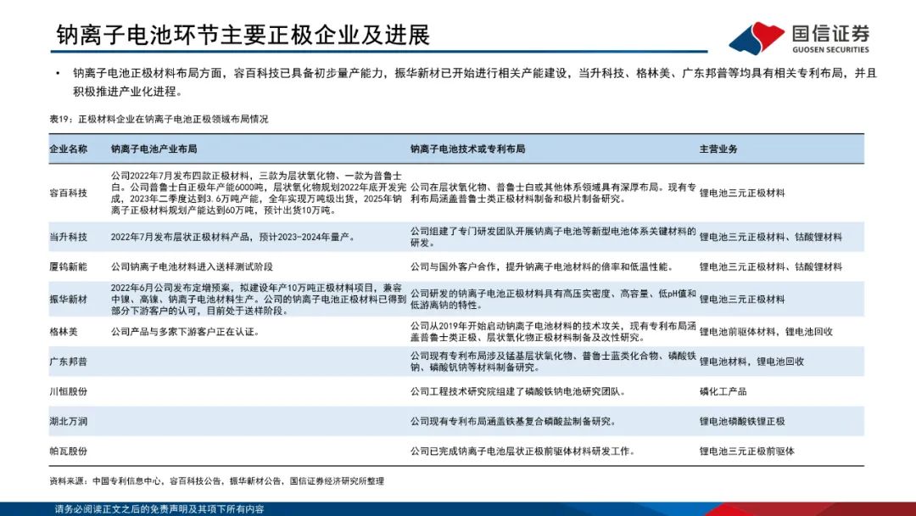
Task: Click the '厦钨新能' row label
Action: point(69,267)
